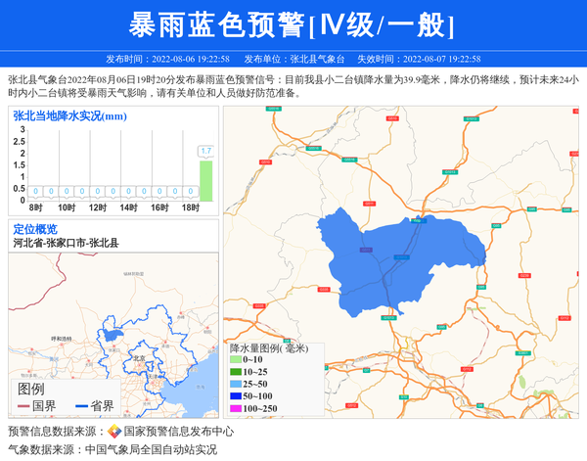Viewport: 587px width, 461px height.
Task: Click the 8时 label on chart axis
Action: [x=35, y=207]
